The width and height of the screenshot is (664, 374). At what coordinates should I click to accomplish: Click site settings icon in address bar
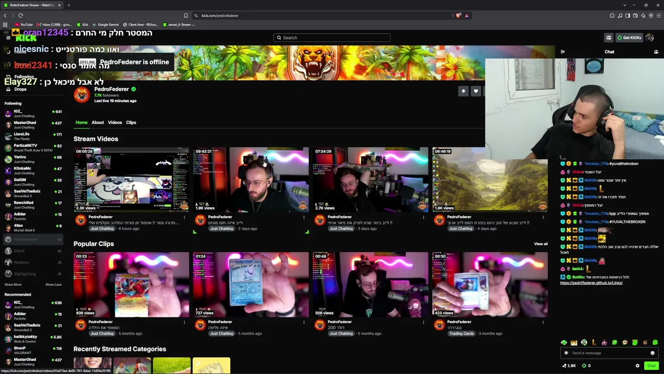coord(196,16)
